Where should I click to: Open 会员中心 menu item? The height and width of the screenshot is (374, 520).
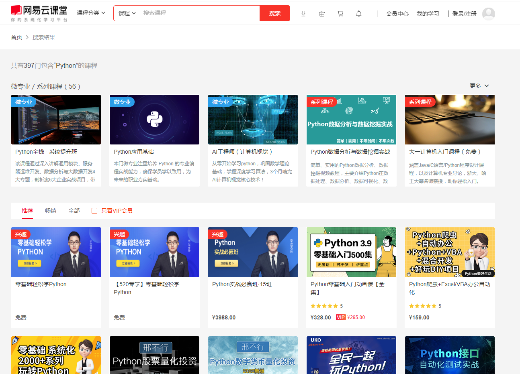[397, 14]
